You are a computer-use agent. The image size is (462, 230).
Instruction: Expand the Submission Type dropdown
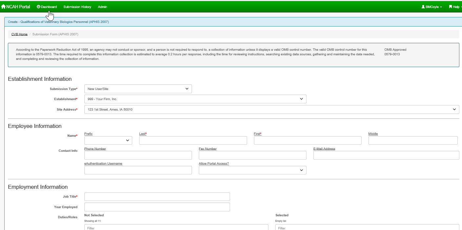tap(138, 89)
